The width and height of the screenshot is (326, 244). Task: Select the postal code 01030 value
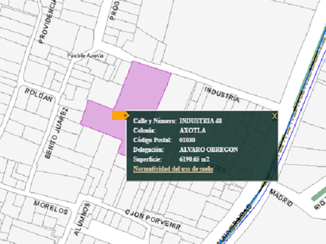(187, 140)
